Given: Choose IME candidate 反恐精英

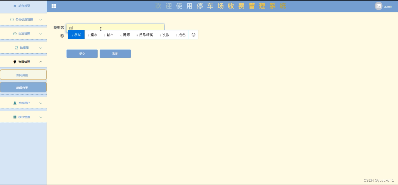Looking at the screenshot, I should (x=145, y=35).
